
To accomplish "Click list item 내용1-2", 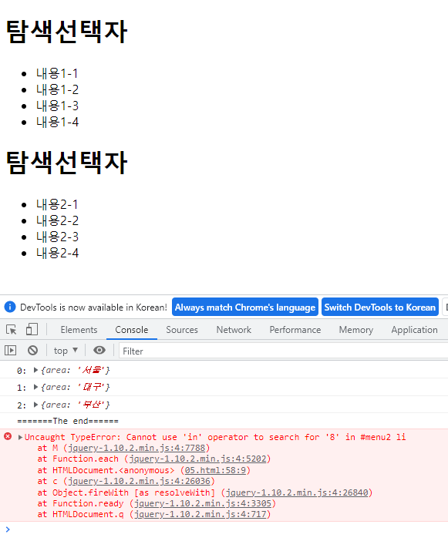I will pyautogui.click(x=57, y=89).
